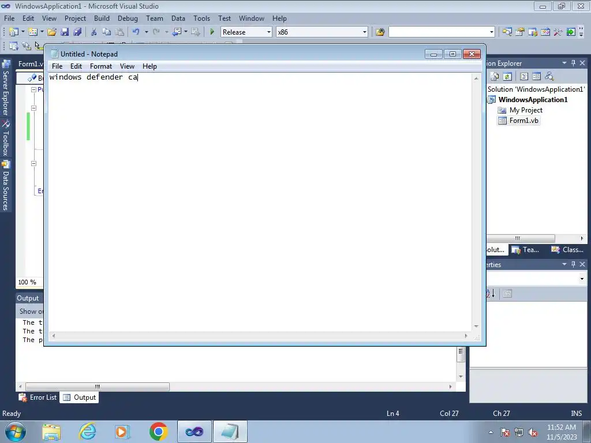Switch to the Class View tab
This screenshot has height=443, width=591.
coord(568,250)
